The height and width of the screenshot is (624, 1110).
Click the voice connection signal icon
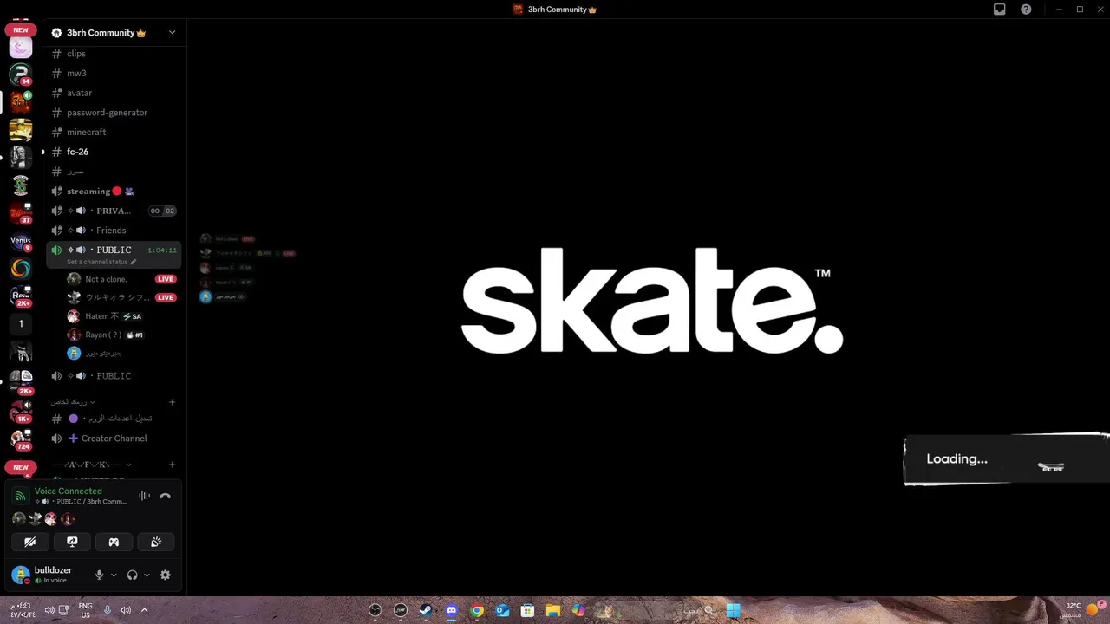point(21,497)
